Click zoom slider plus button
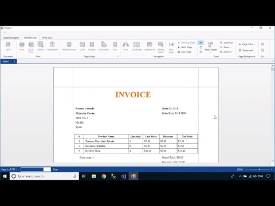 (272, 169)
